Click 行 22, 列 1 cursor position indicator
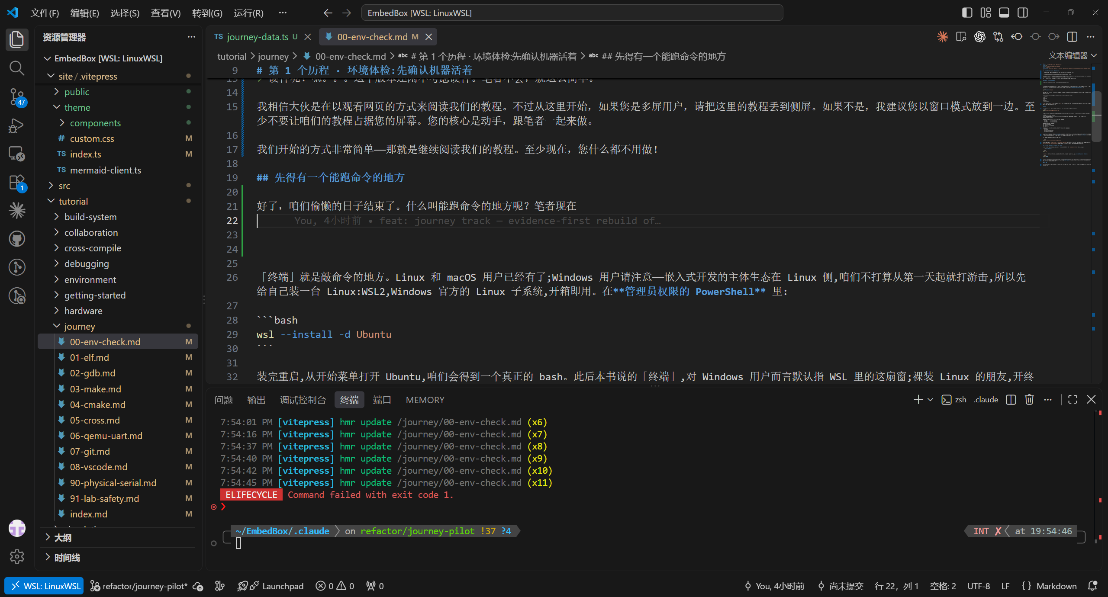1108x597 pixels. 896,586
